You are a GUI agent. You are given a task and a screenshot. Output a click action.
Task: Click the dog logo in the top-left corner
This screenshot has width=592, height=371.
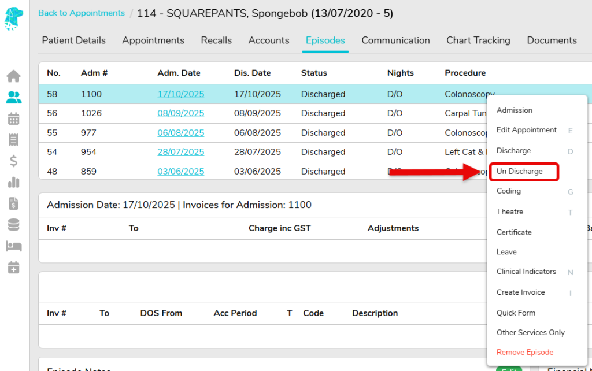click(x=14, y=16)
